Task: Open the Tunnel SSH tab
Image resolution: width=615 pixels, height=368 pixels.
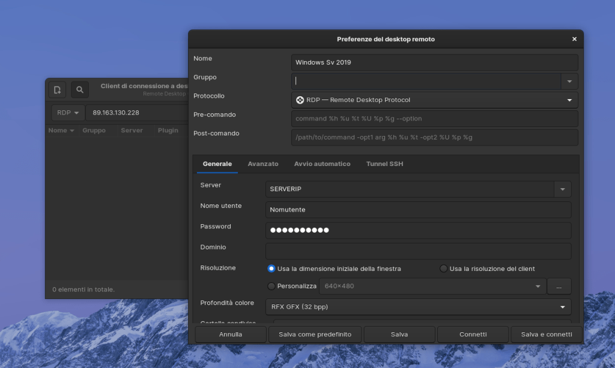Action: (385, 164)
